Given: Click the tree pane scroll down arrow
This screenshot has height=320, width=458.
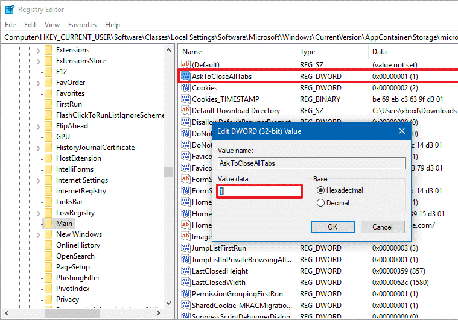Looking at the screenshot, I should (x=168, y=303).
